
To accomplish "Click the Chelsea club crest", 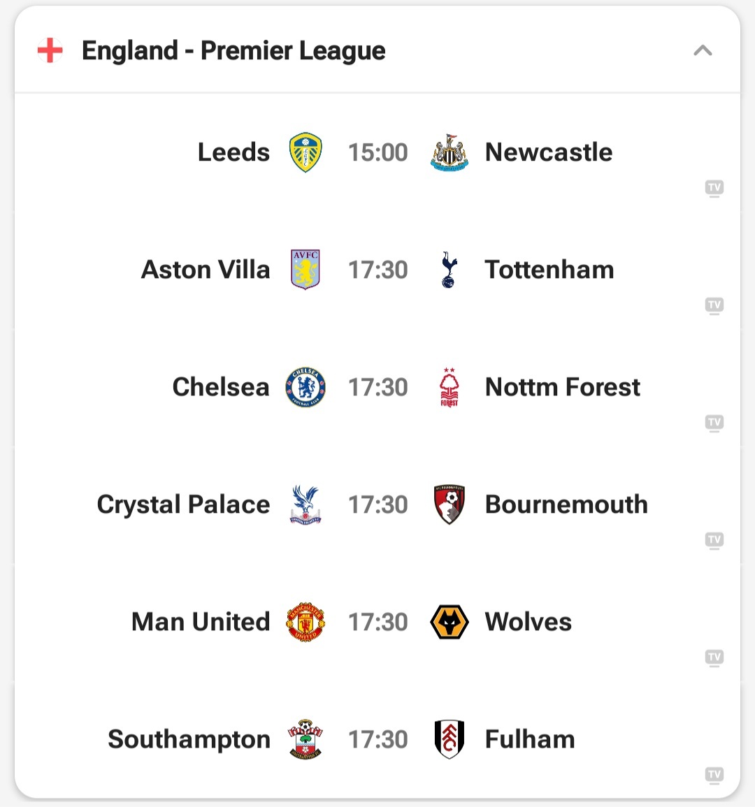I will pos(305,387).
